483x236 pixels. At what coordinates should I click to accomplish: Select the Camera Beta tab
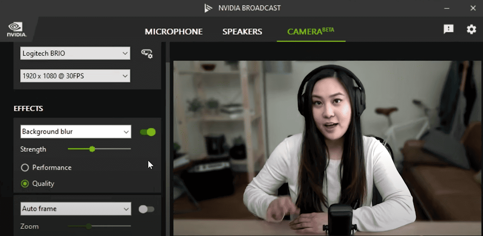click(x=311, y=31)
